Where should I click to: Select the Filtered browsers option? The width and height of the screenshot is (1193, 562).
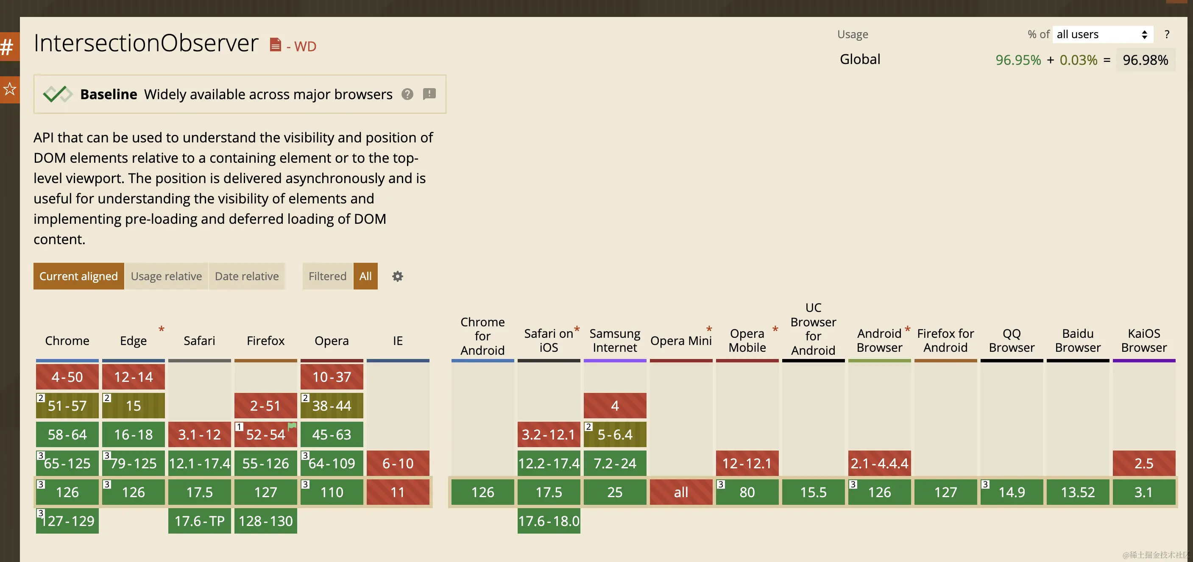click(x=327, y=276)
